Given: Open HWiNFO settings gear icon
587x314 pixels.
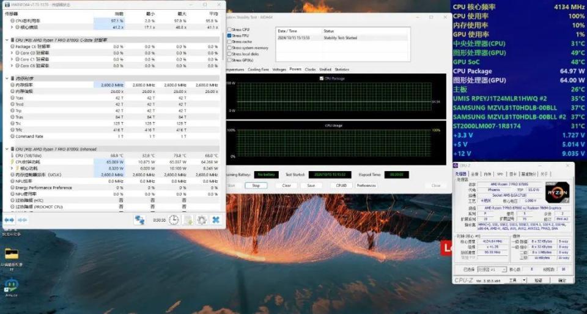Looking at the screenshot, I should point(201,219).
